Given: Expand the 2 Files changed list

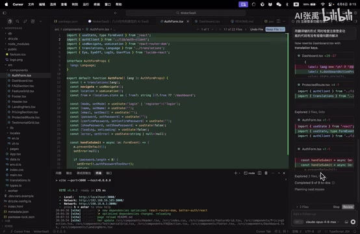Looking at the screenshot, I should tap(303, 207).
